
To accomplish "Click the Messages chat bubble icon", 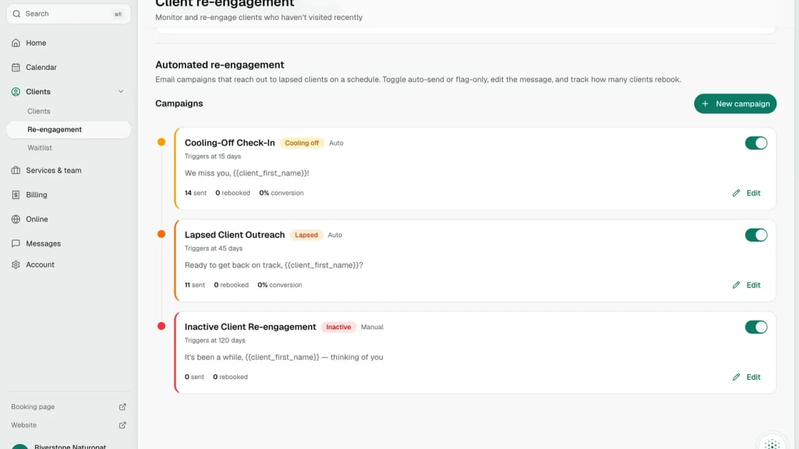I will pos(16,244).
